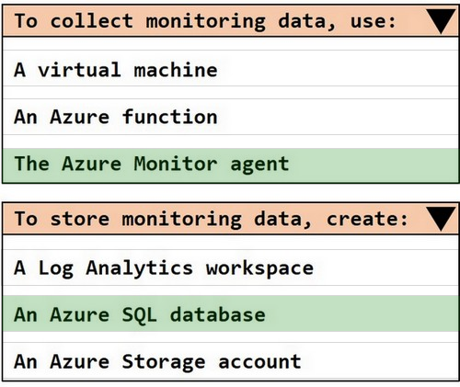Click the blank row above 'A Log Analytics workspace'
Screen dimensions: 460x387
pyautogui.click(x=231, y=242)
